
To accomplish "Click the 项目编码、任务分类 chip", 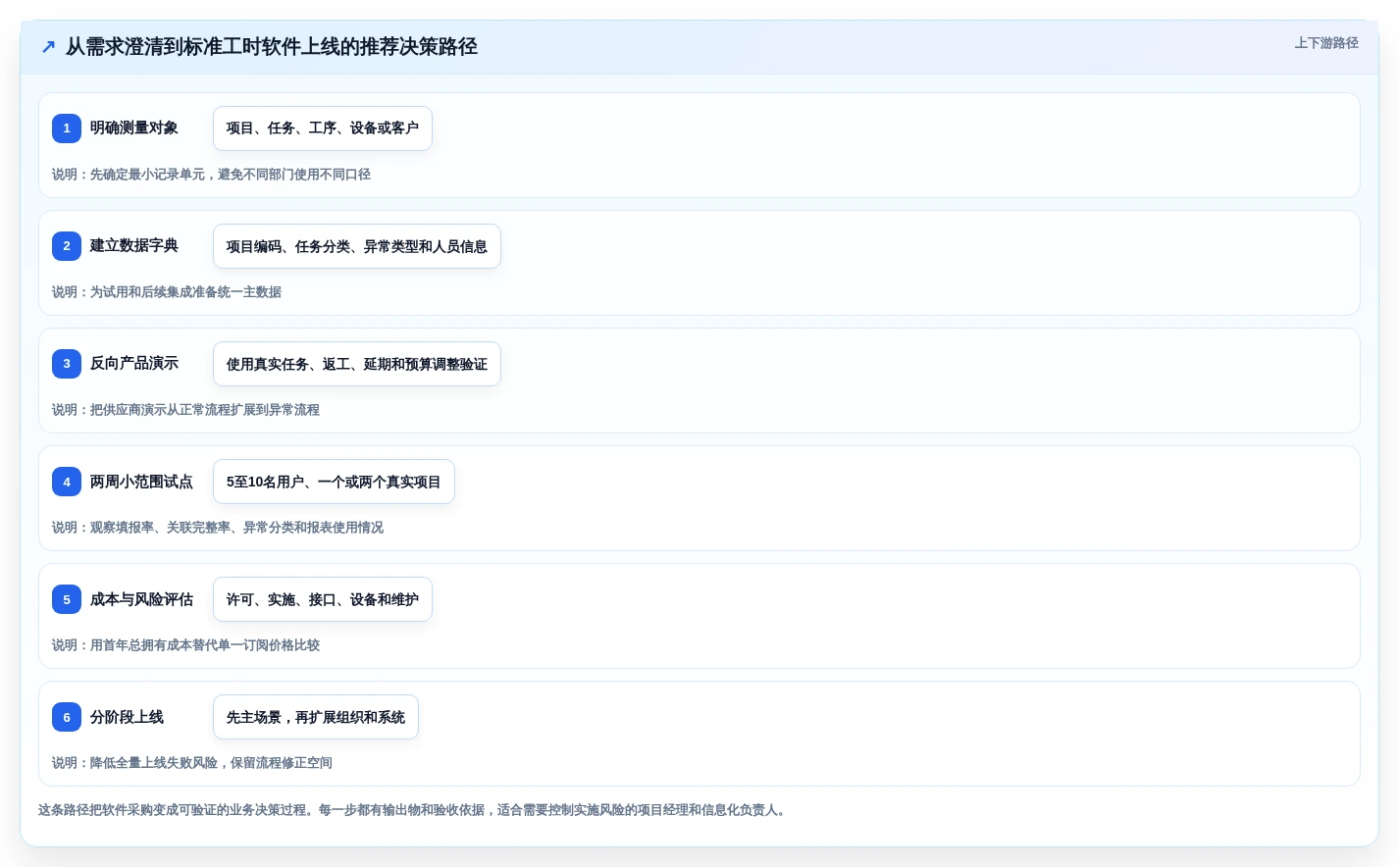I will coord(357,246).
